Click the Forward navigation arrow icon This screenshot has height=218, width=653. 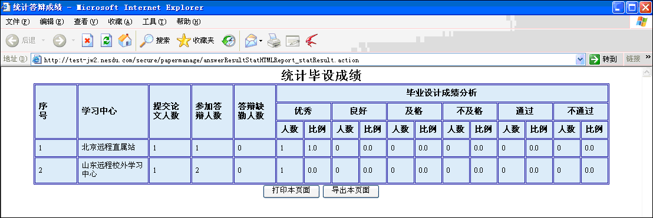point(60,41)
